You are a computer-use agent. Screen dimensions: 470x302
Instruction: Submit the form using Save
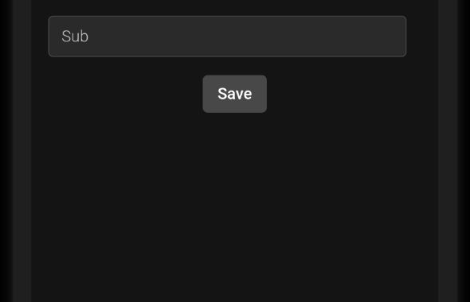(x=234, y=94)
